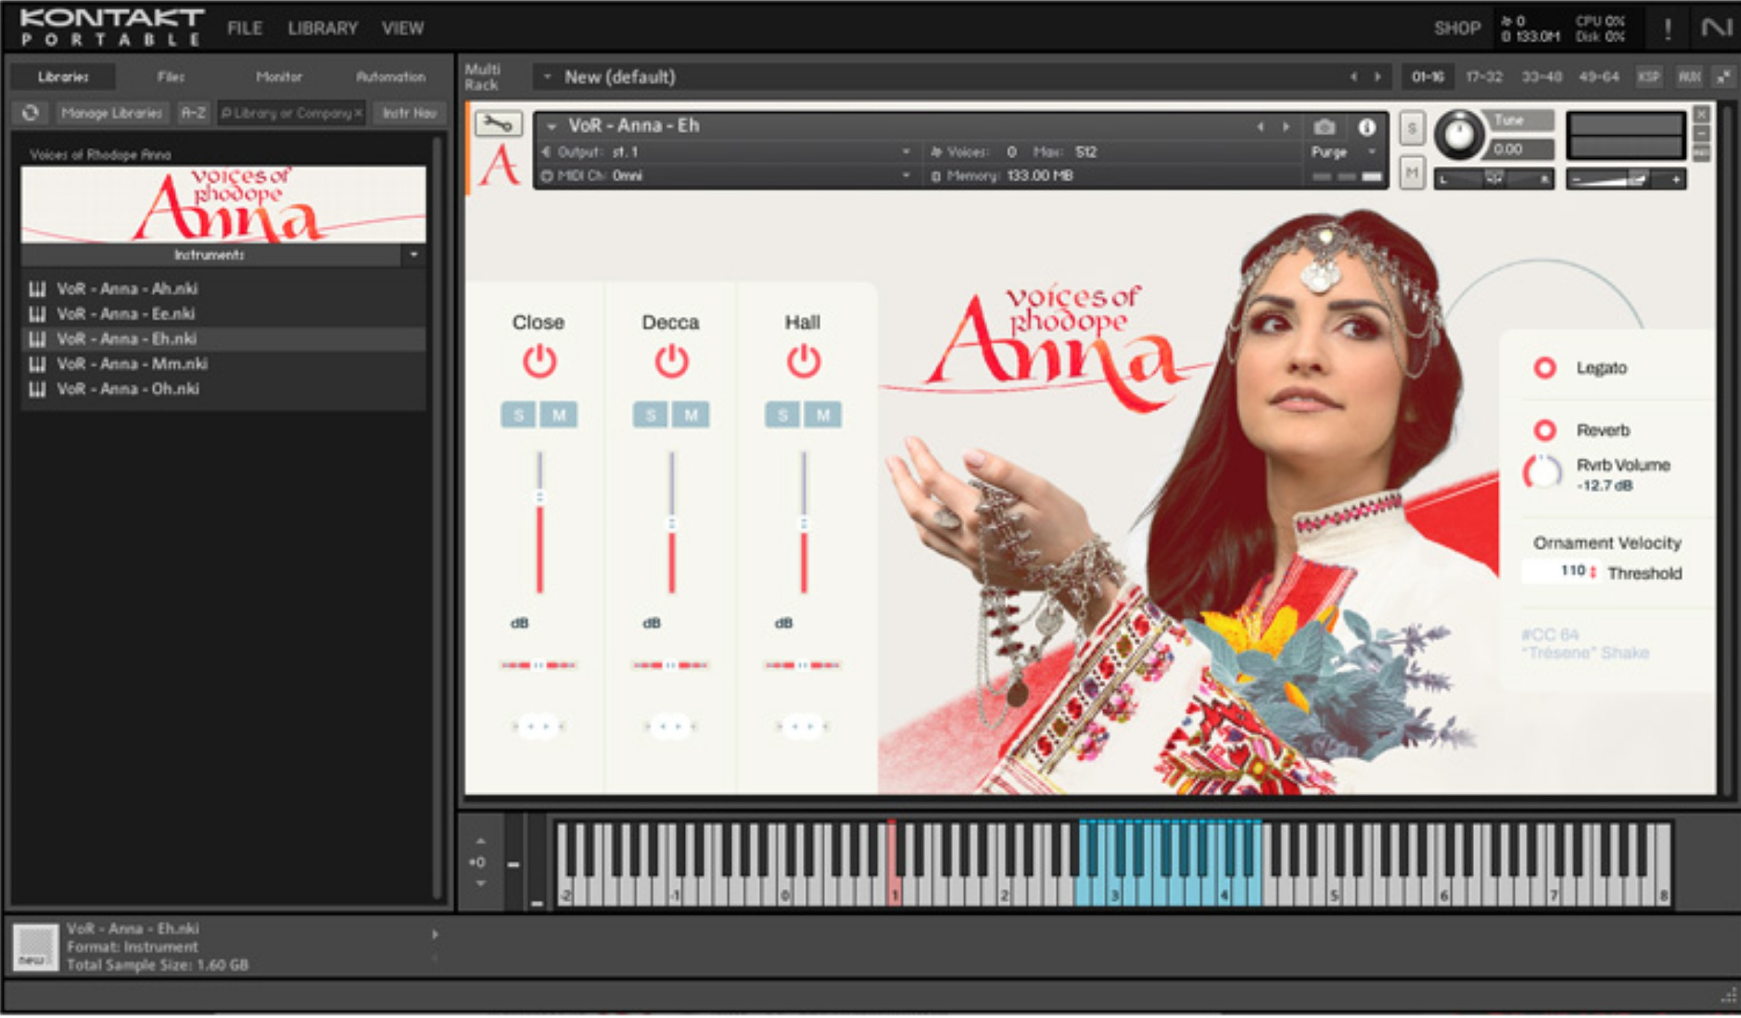Mute the Hall mic channel
The height and width of the screenshot is (1018, 1741).
tap(822, 415)
